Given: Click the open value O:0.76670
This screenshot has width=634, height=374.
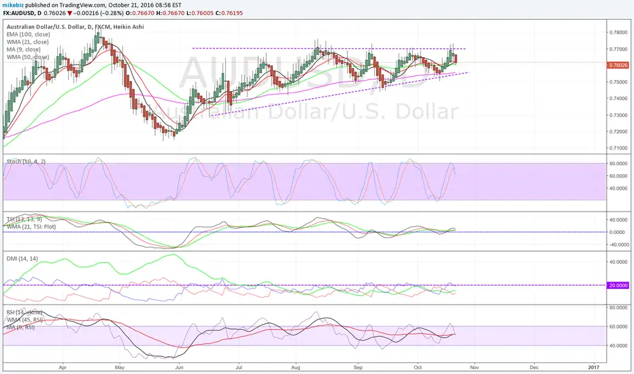Looking at the screenshot, I should [140, 13].
